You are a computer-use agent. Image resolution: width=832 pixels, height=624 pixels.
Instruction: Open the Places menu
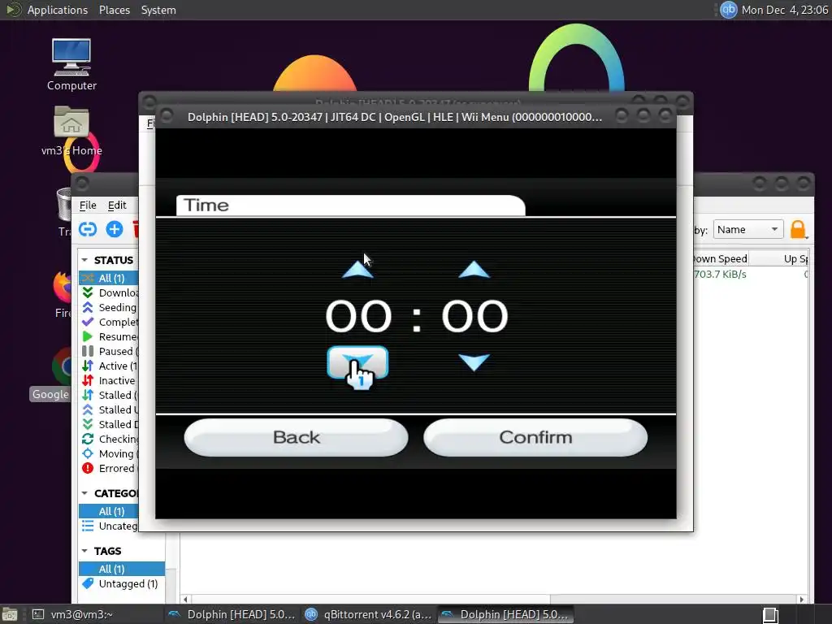(114, 10)
